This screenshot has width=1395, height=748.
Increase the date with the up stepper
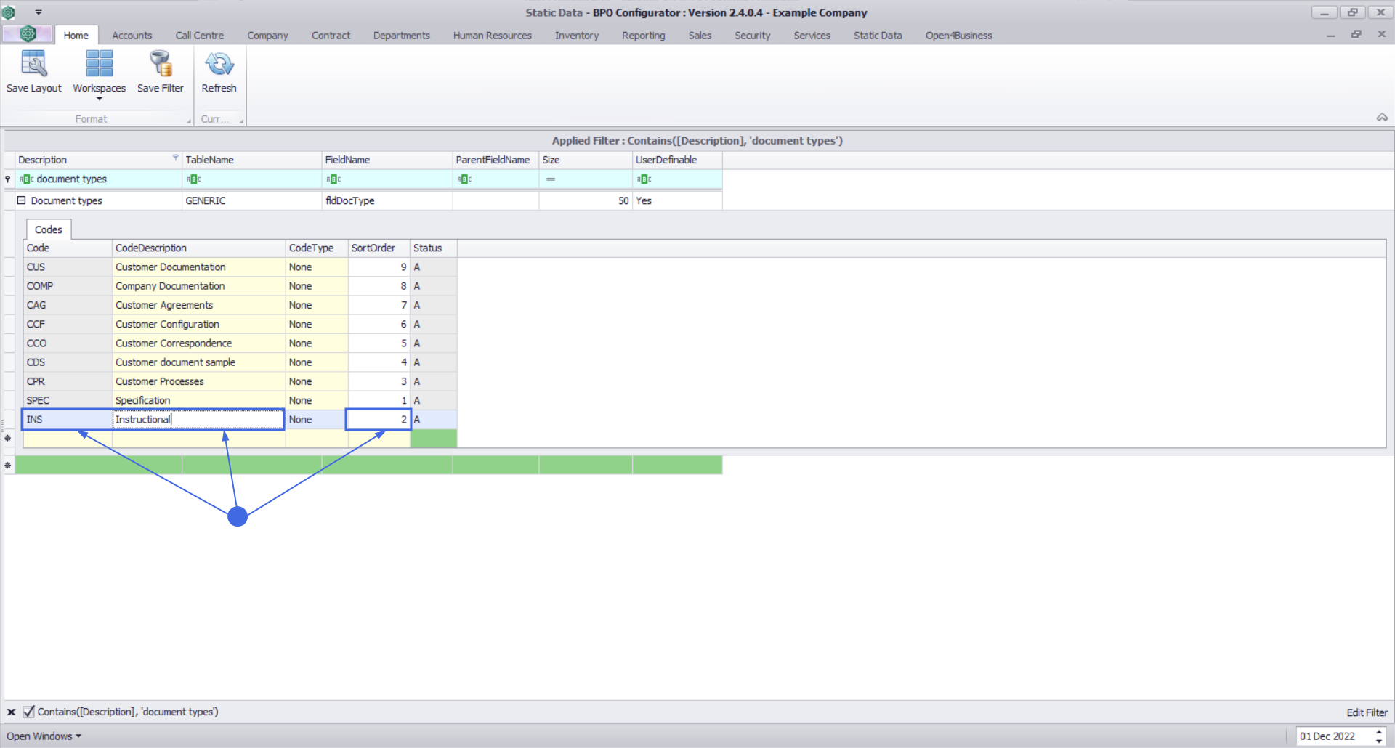point(1379,732)
